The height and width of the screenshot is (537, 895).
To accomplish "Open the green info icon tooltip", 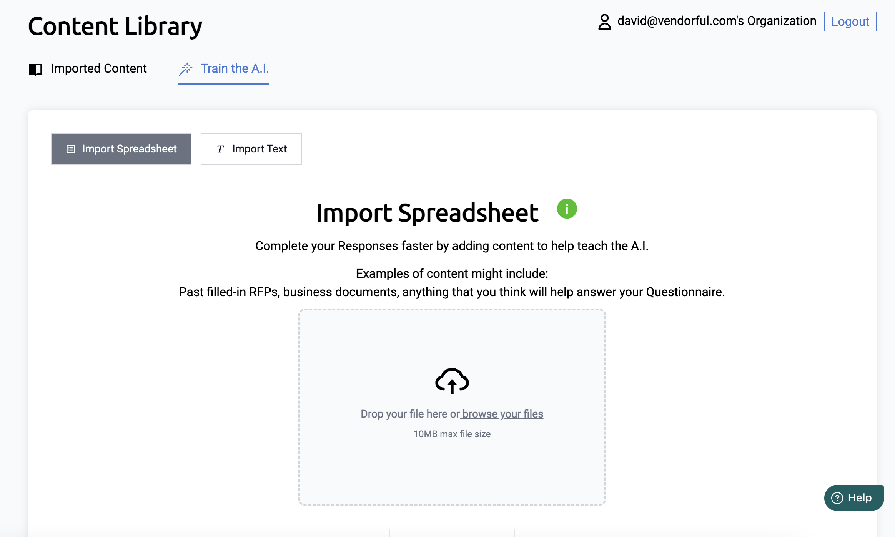I will pyautogui.click(x=567, y=209).
